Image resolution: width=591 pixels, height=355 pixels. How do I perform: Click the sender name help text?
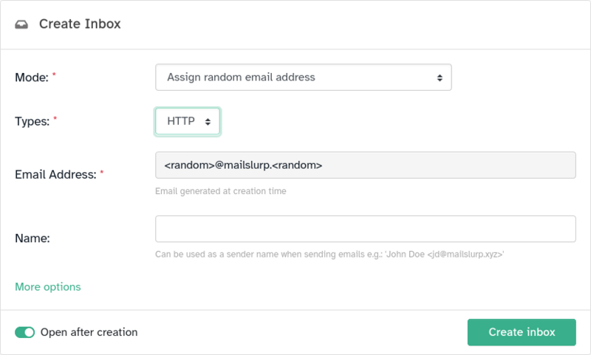[329, 255]
